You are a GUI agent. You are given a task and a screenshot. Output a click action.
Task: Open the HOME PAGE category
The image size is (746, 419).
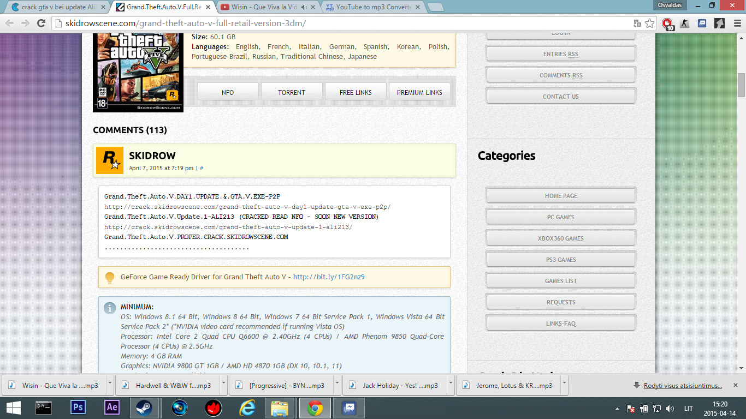coord(561,196)
